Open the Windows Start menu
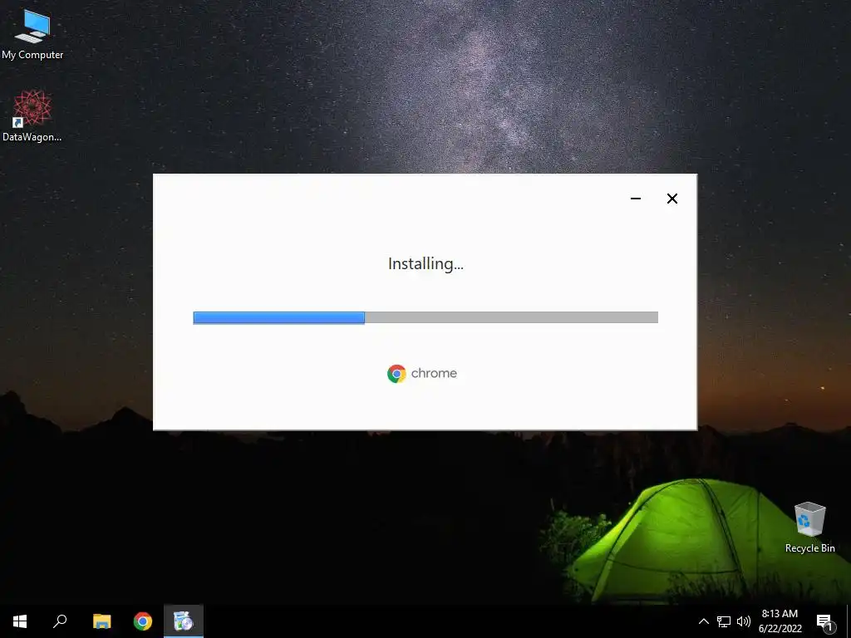 pos(20,621)
